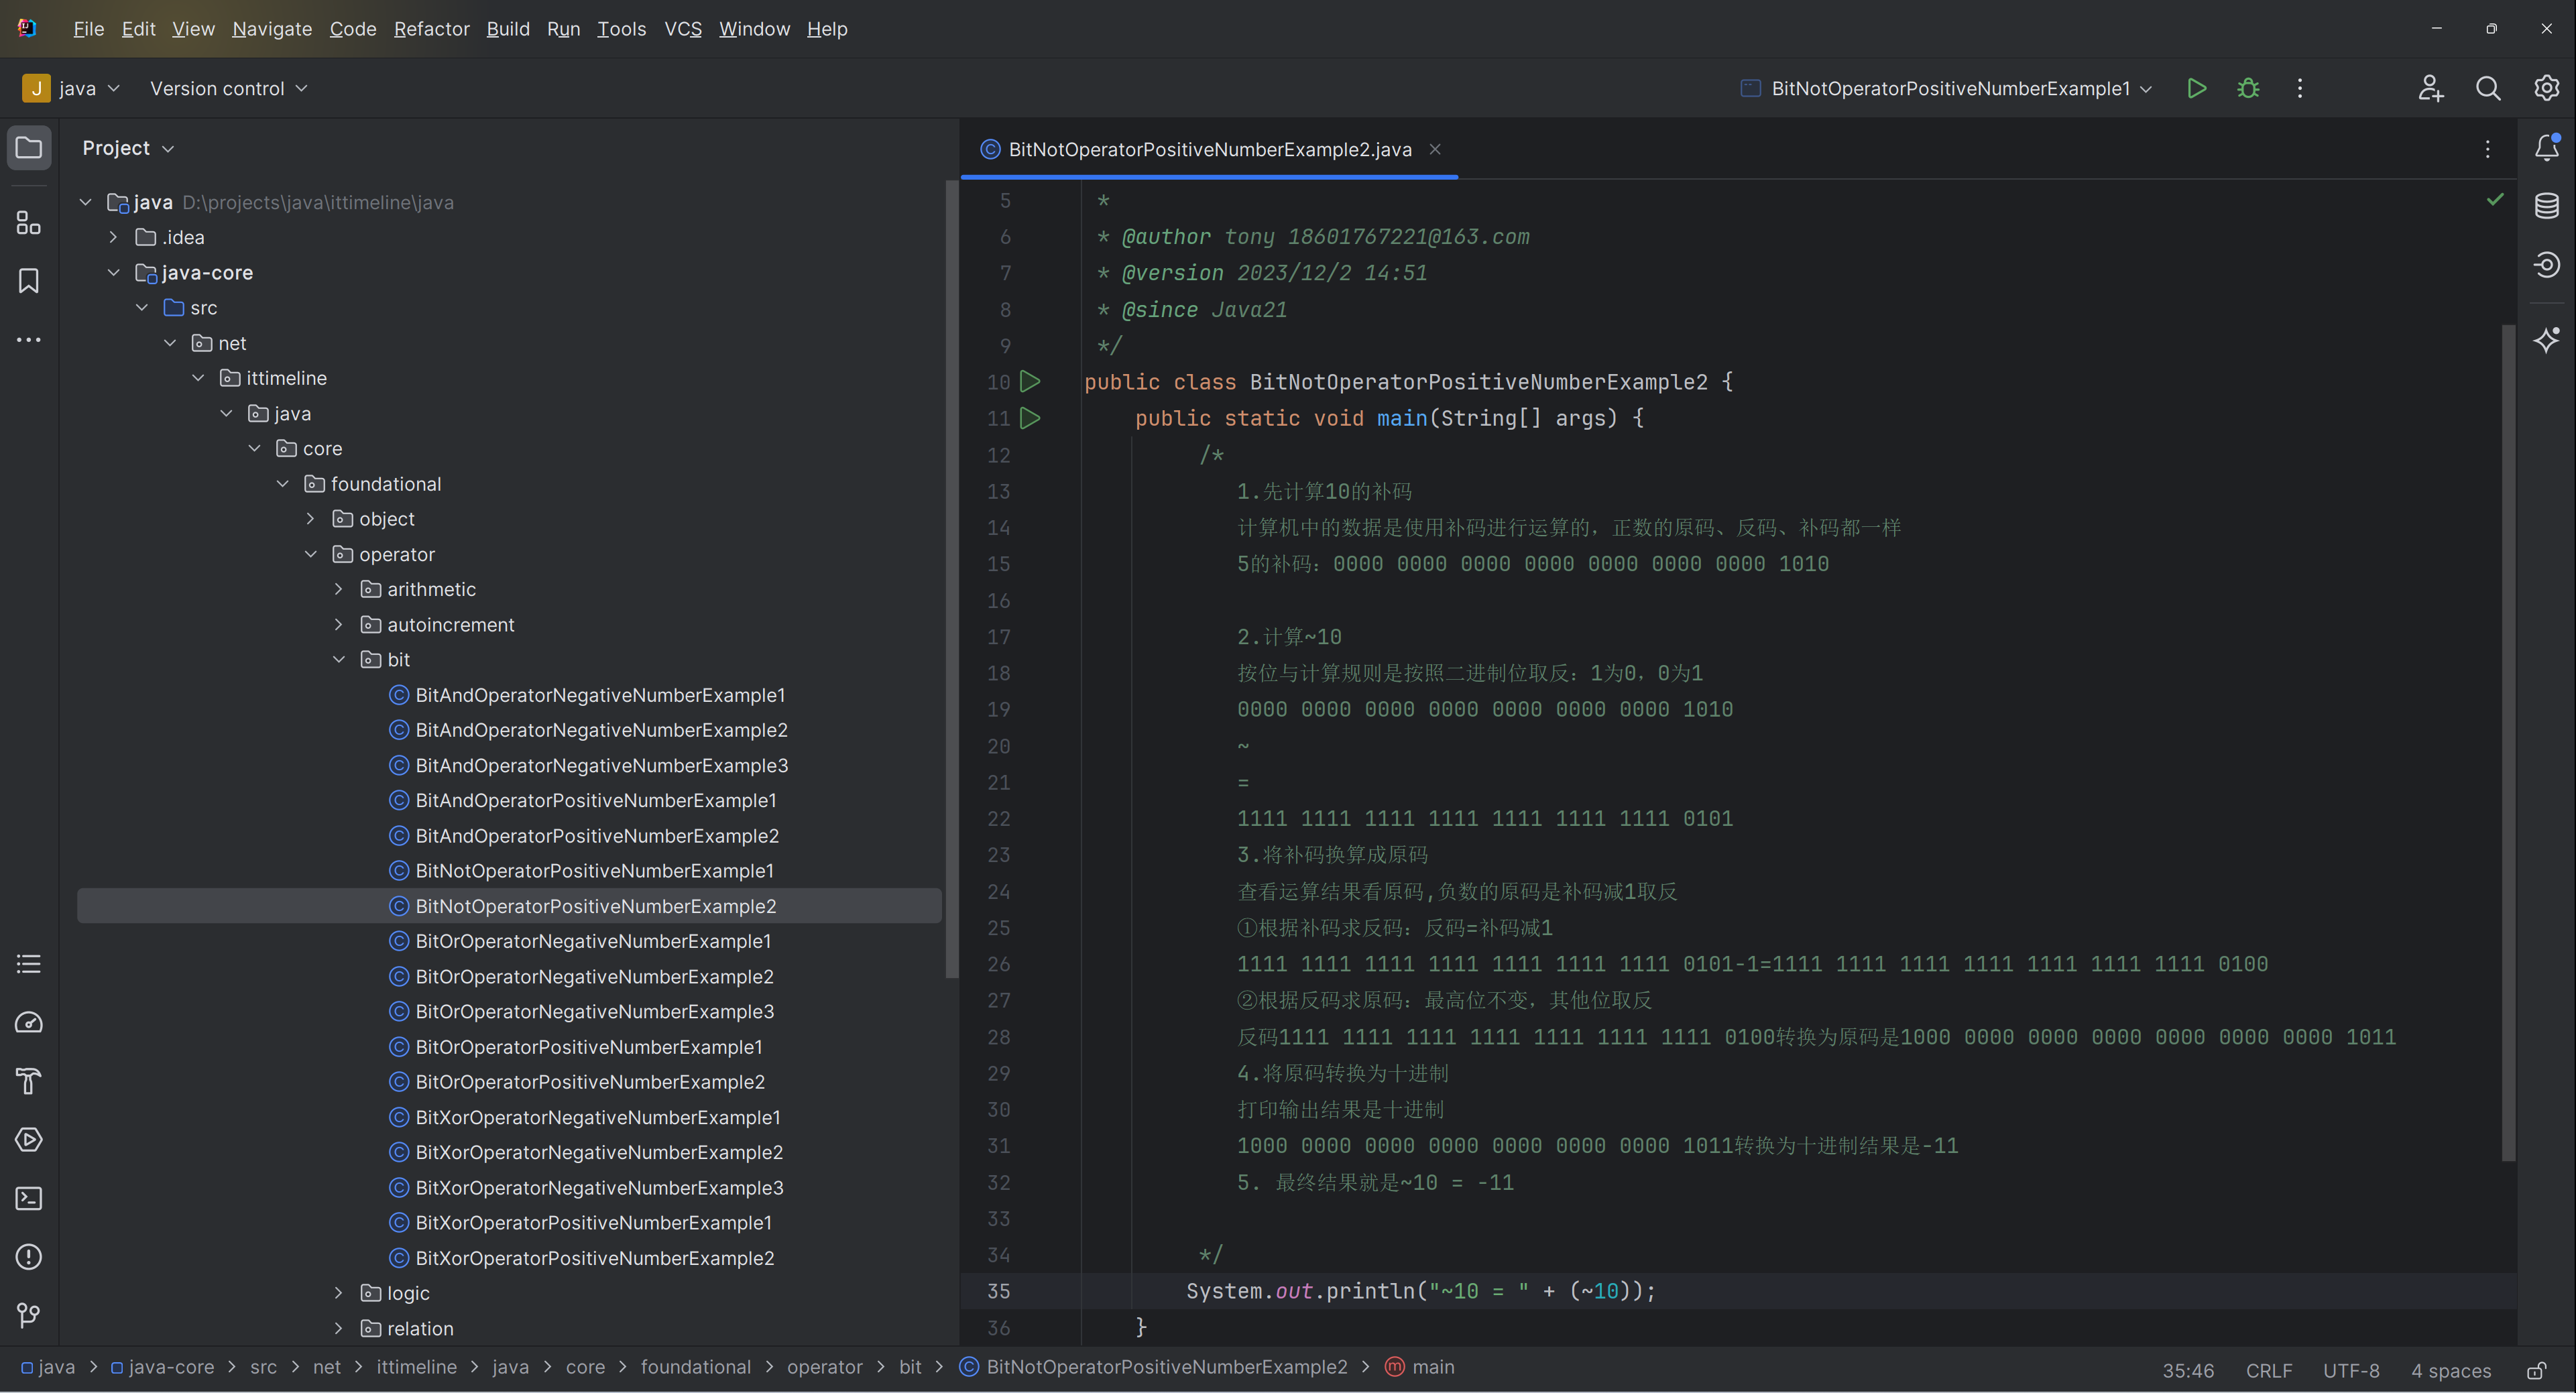Open the Build menu
Viewport: 2576px width, 1393px height.
pos(508,29)
